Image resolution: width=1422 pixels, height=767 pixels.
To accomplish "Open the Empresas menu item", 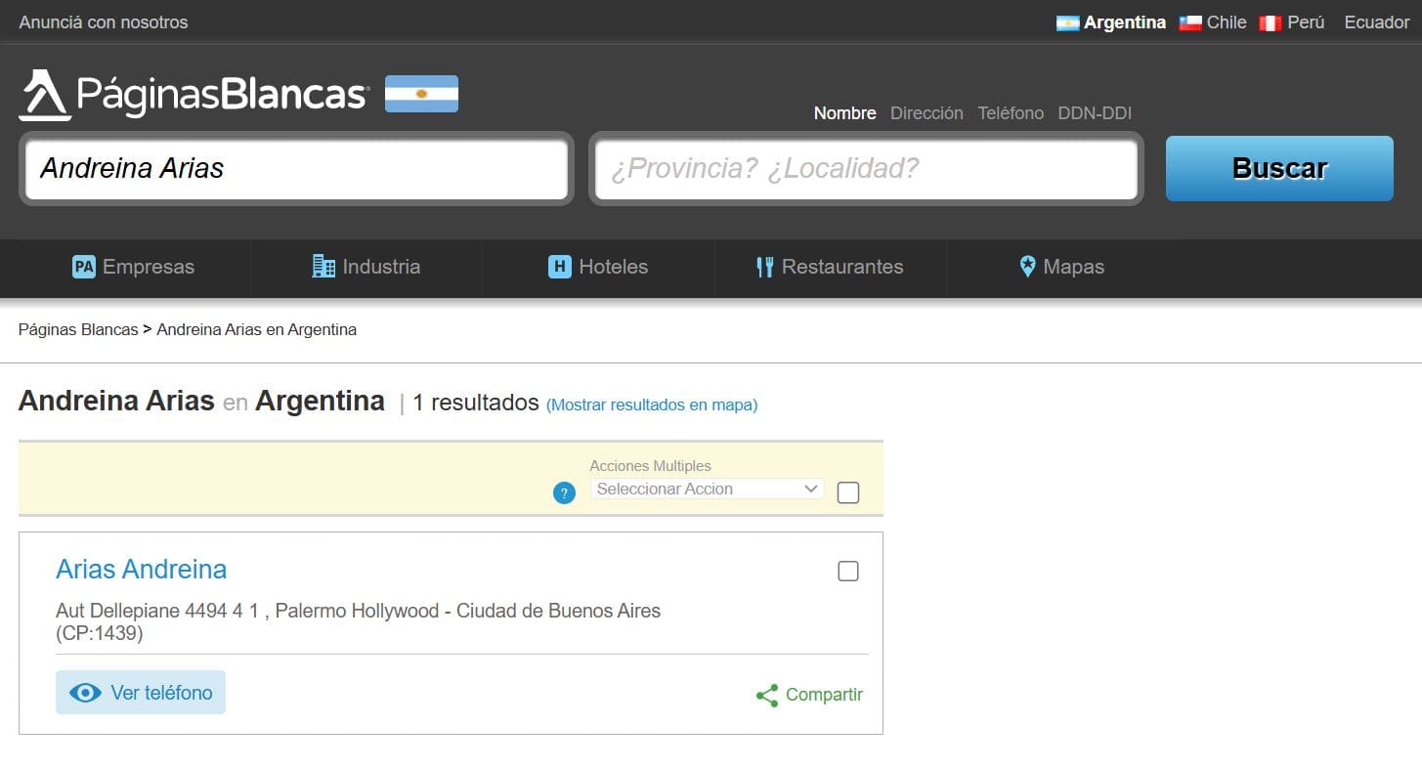I will point(134,267).
